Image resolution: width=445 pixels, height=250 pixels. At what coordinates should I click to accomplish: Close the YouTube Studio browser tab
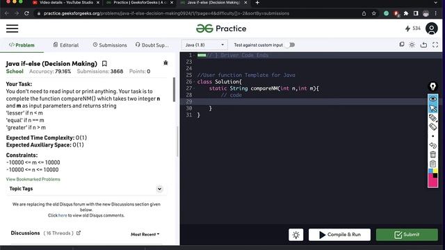(x=98, y=3)
